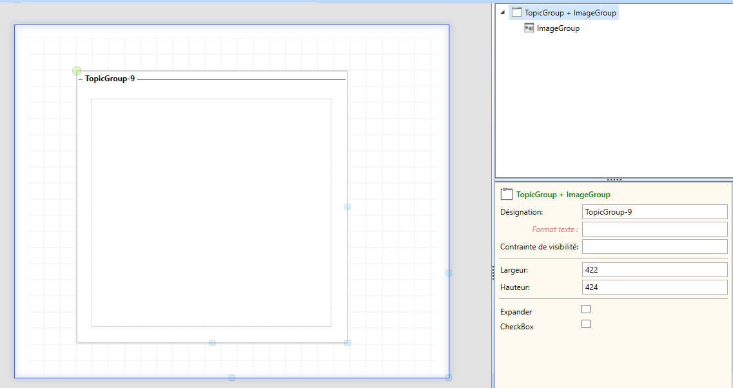Click the green TopicGroup icon in properties header
733x388 pixels.
506,194
